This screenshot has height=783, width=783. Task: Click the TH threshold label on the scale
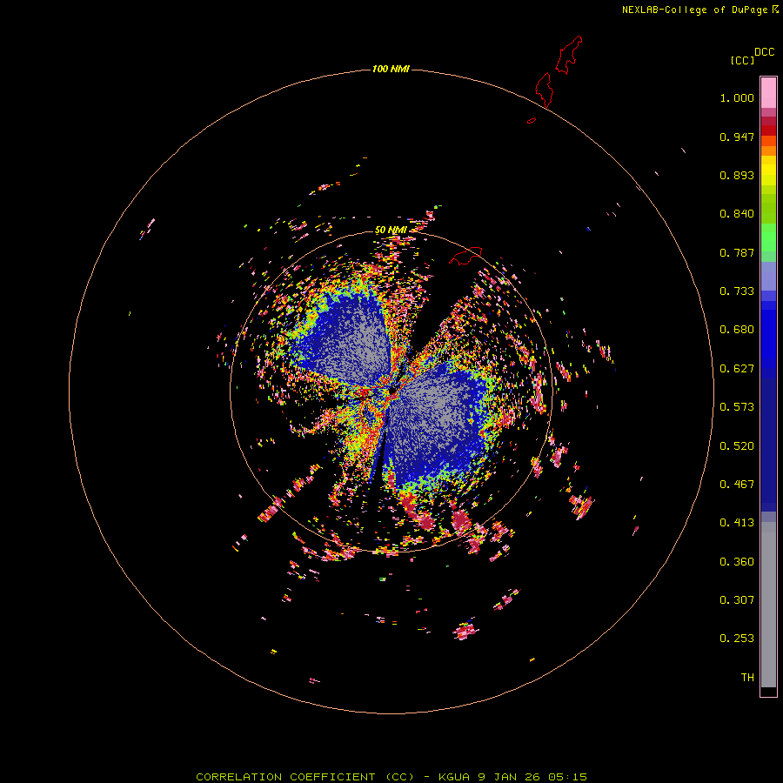coord(747,678)
